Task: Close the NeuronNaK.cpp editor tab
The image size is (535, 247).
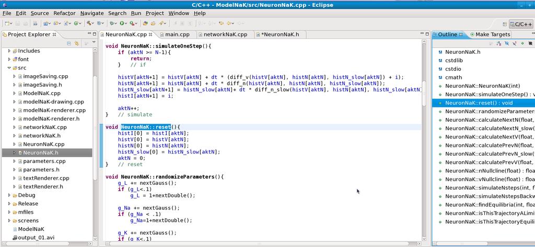Action: pos(150,34)
